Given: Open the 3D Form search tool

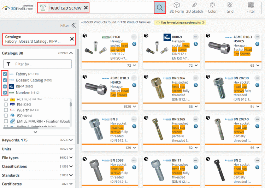Looking at the screenshot, I should 177,7.
